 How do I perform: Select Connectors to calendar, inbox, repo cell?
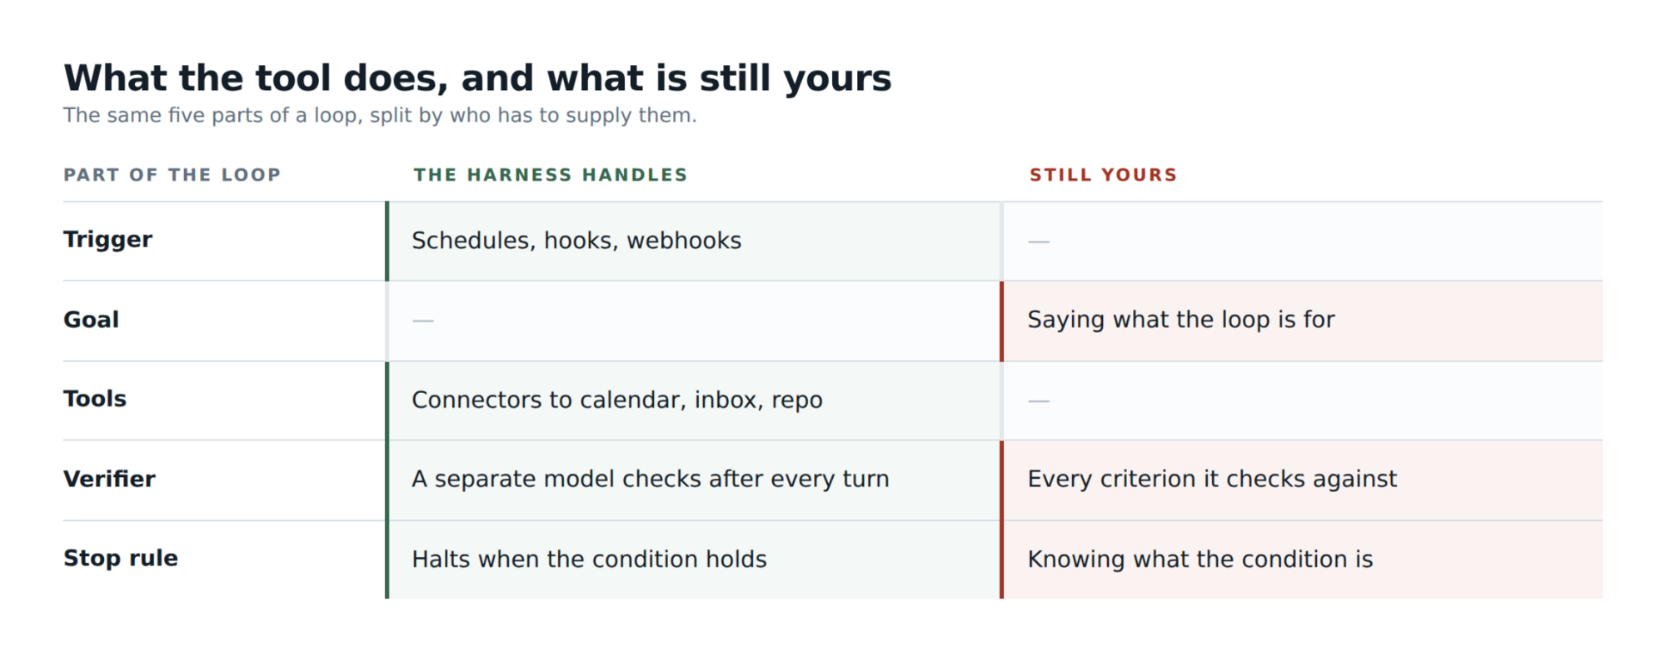[x=695, y=401]
